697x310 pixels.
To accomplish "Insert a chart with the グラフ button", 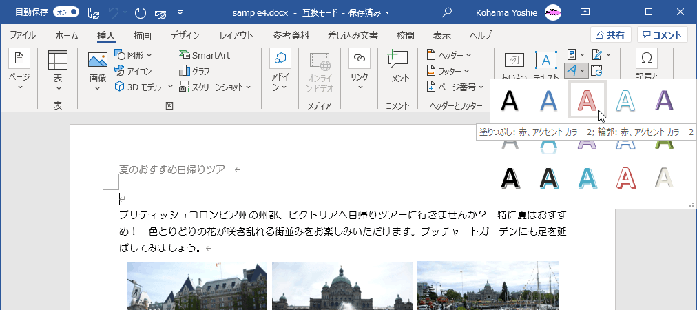I will pyautogui.click(x=195, y=71).
